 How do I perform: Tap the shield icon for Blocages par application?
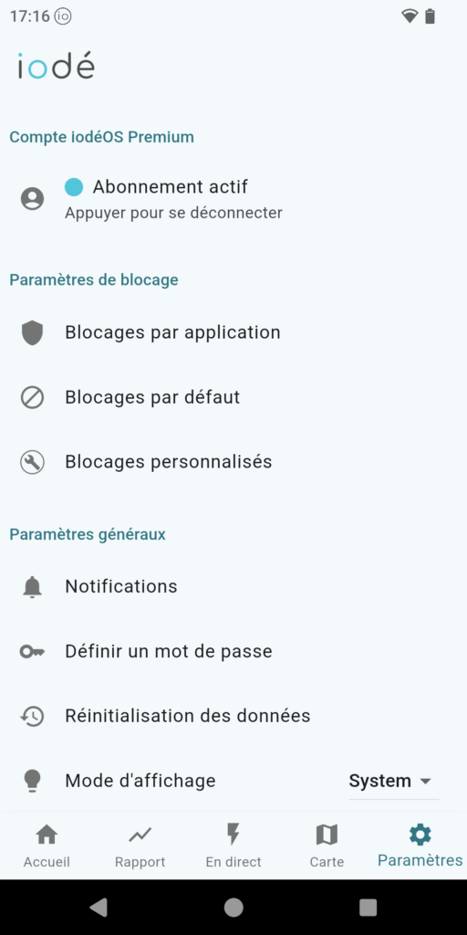click(32, 332)
